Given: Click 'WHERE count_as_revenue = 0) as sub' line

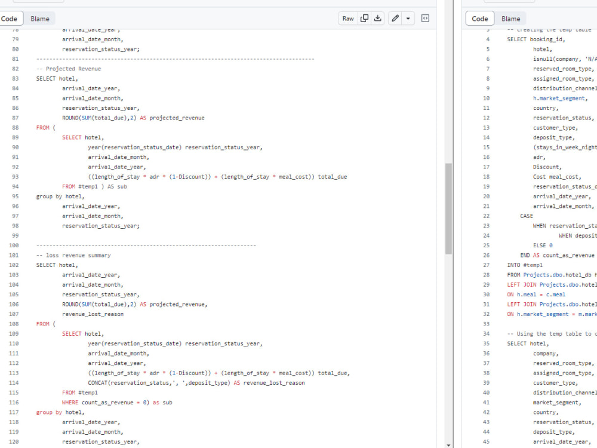Looking at the screenshot, I should (x=117, y=403).
